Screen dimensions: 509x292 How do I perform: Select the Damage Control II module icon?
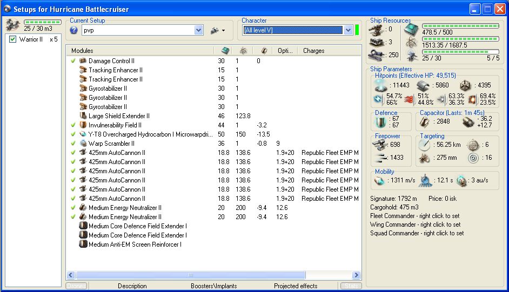[83, 61]
